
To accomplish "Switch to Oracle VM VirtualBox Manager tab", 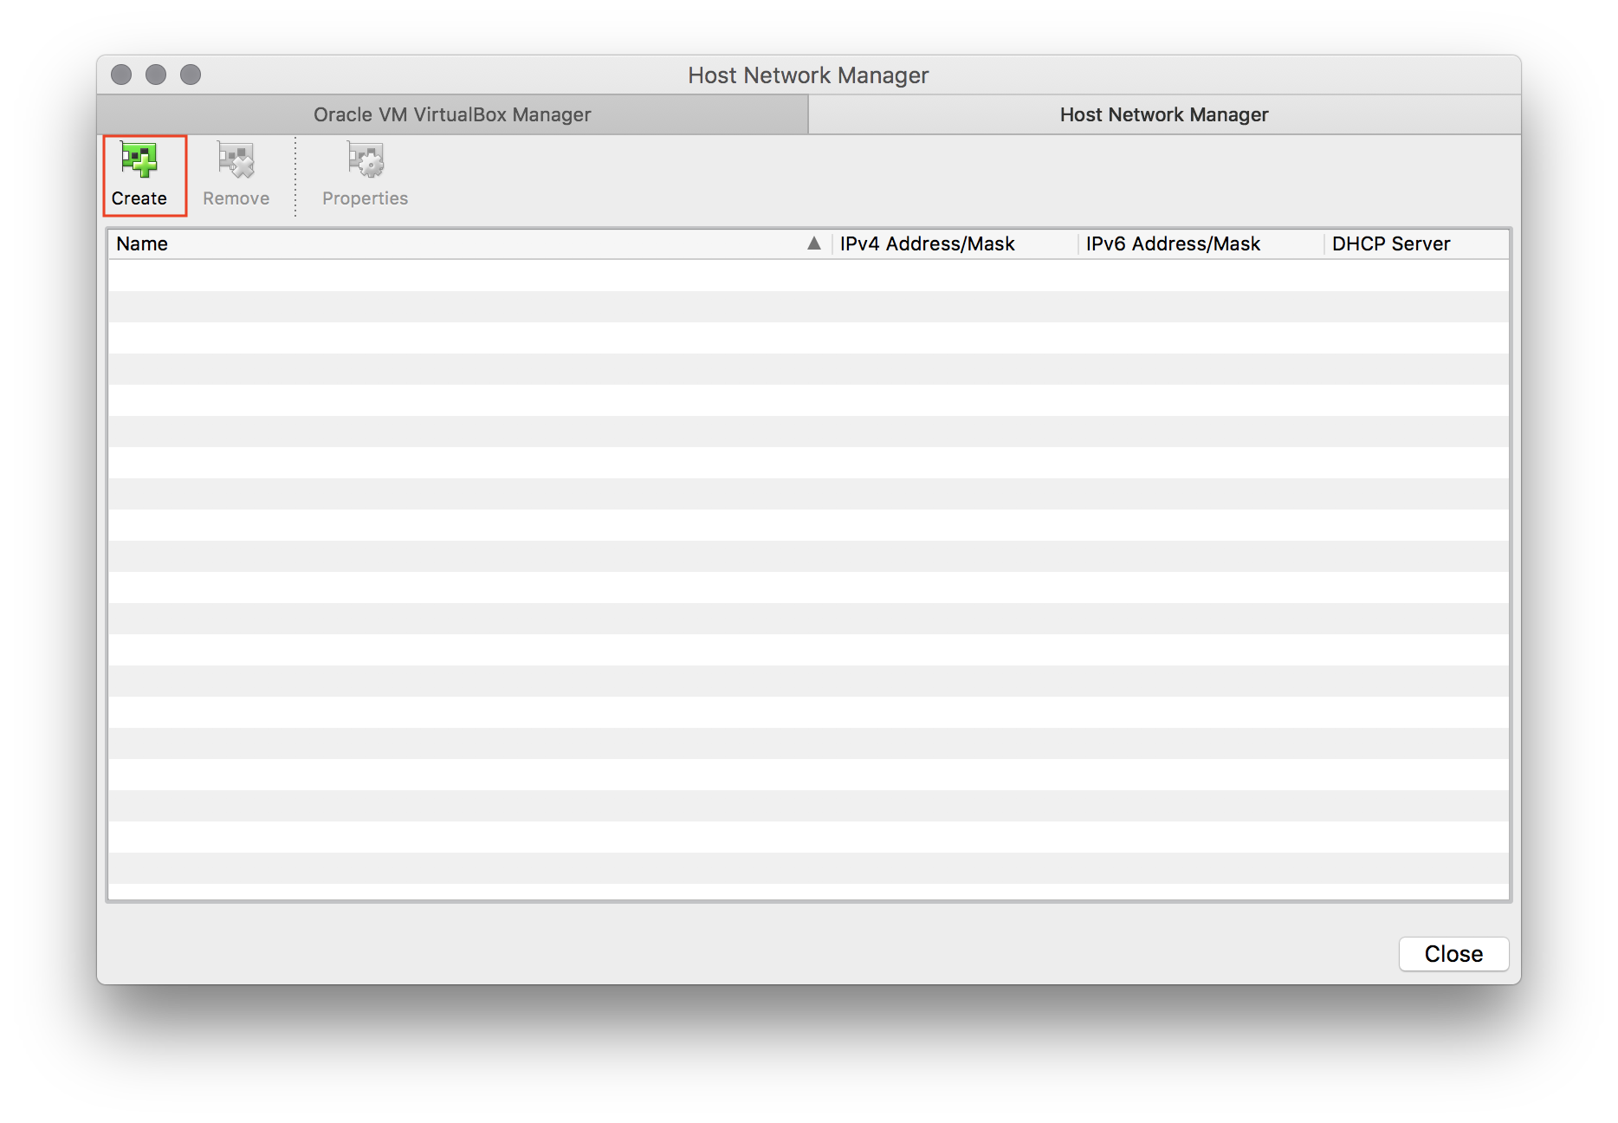I will (452, 114).
